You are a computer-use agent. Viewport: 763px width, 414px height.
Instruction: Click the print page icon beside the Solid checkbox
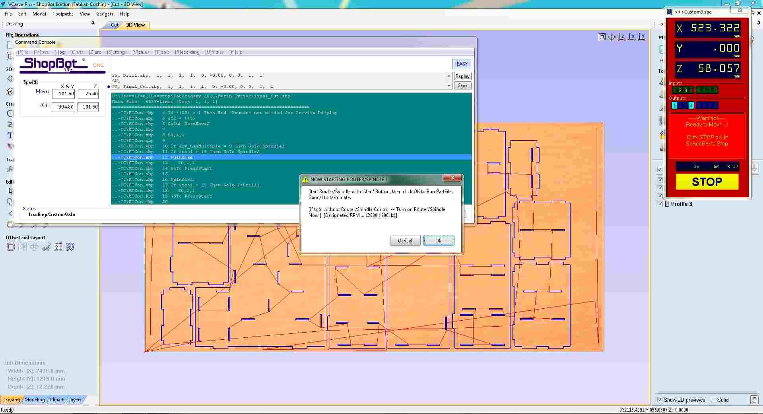(x=754, y=400)
